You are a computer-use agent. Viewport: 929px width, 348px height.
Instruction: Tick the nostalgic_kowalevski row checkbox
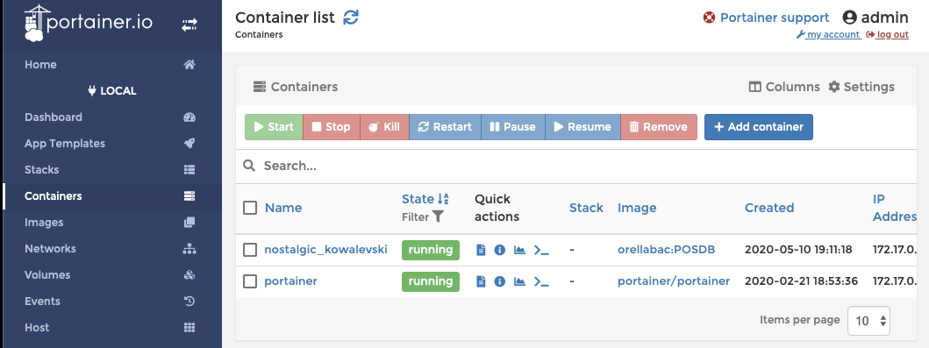pyautogui.click(x=250, y=250)
